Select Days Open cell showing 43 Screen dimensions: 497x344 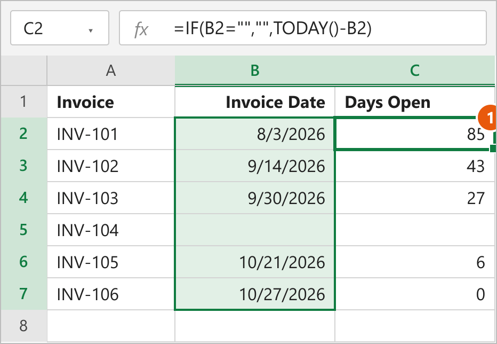click(x=414, y=166)
